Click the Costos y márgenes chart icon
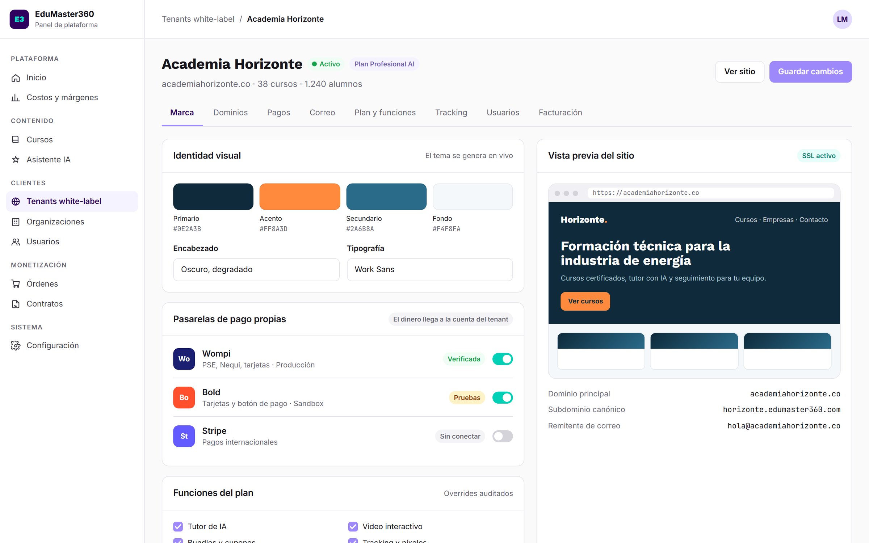This screenshot has height=543, width=869. pyautogui.click(x=16, y=98)
